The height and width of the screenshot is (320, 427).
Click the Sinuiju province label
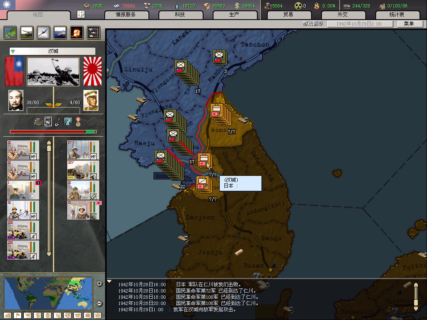pyautogui.click(x=138, y=70)
